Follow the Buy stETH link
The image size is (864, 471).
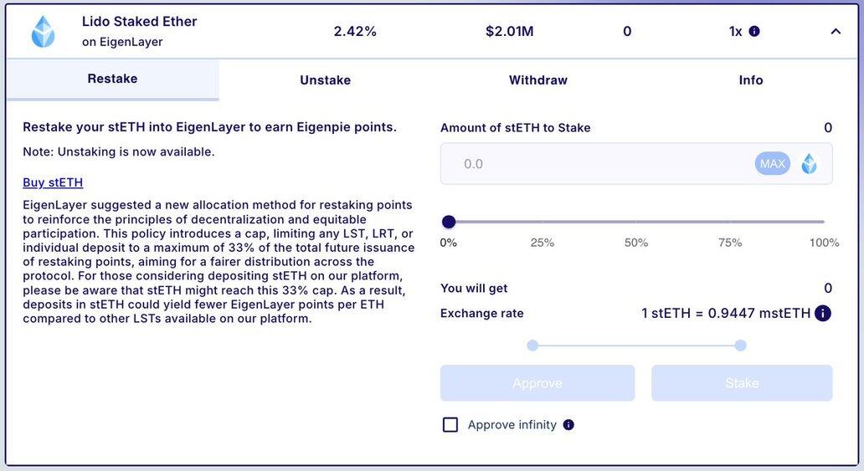tap(53, 182)
